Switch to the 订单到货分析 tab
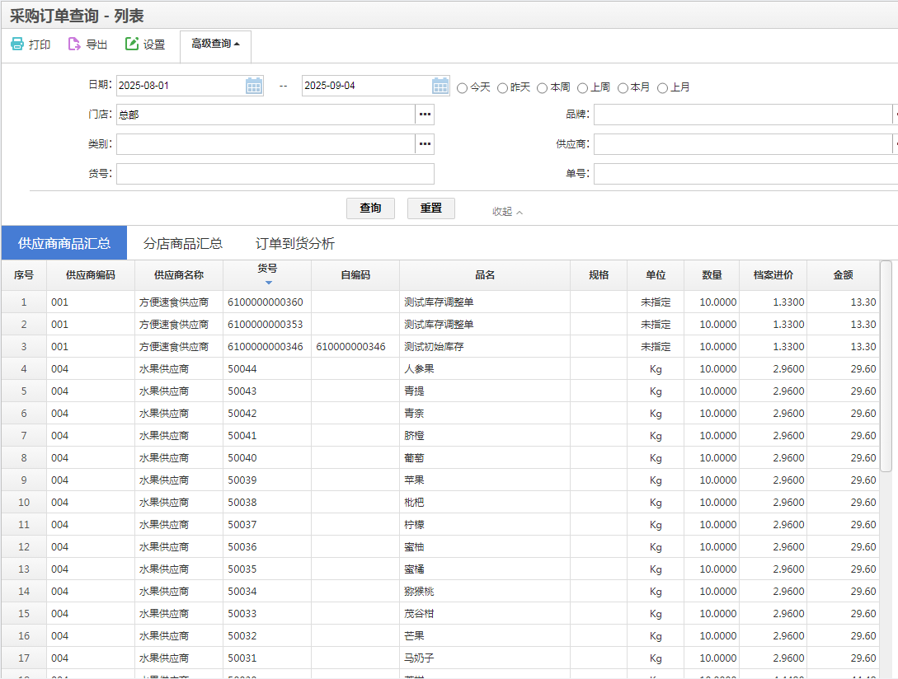 point(295,243)
